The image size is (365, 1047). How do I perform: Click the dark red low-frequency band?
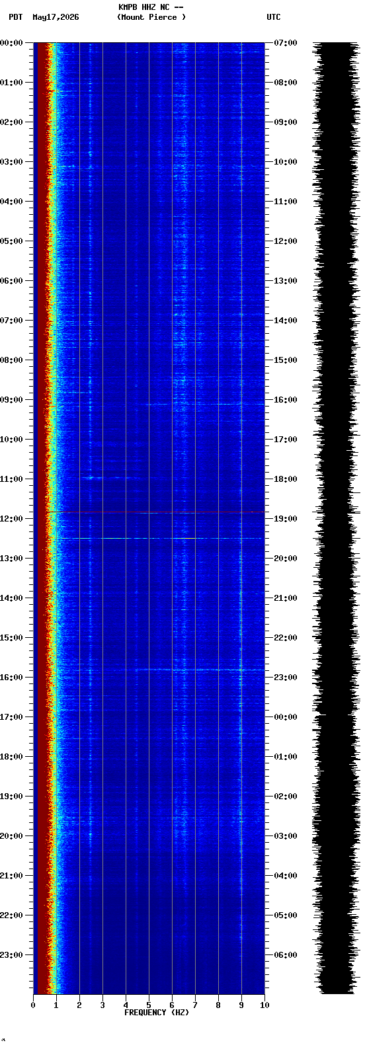coord(41,518)
